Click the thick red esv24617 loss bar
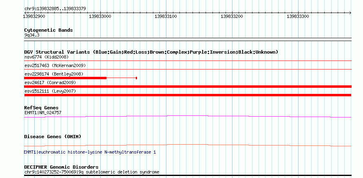The width and height of the screenshot is (363, 178). [x=188, y=87]
